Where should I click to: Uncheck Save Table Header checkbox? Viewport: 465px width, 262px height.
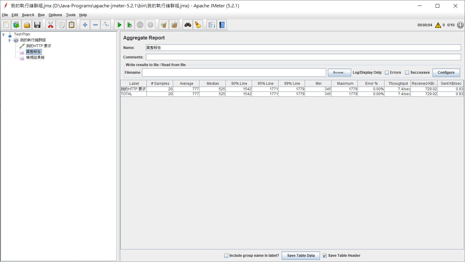point(325,256)
